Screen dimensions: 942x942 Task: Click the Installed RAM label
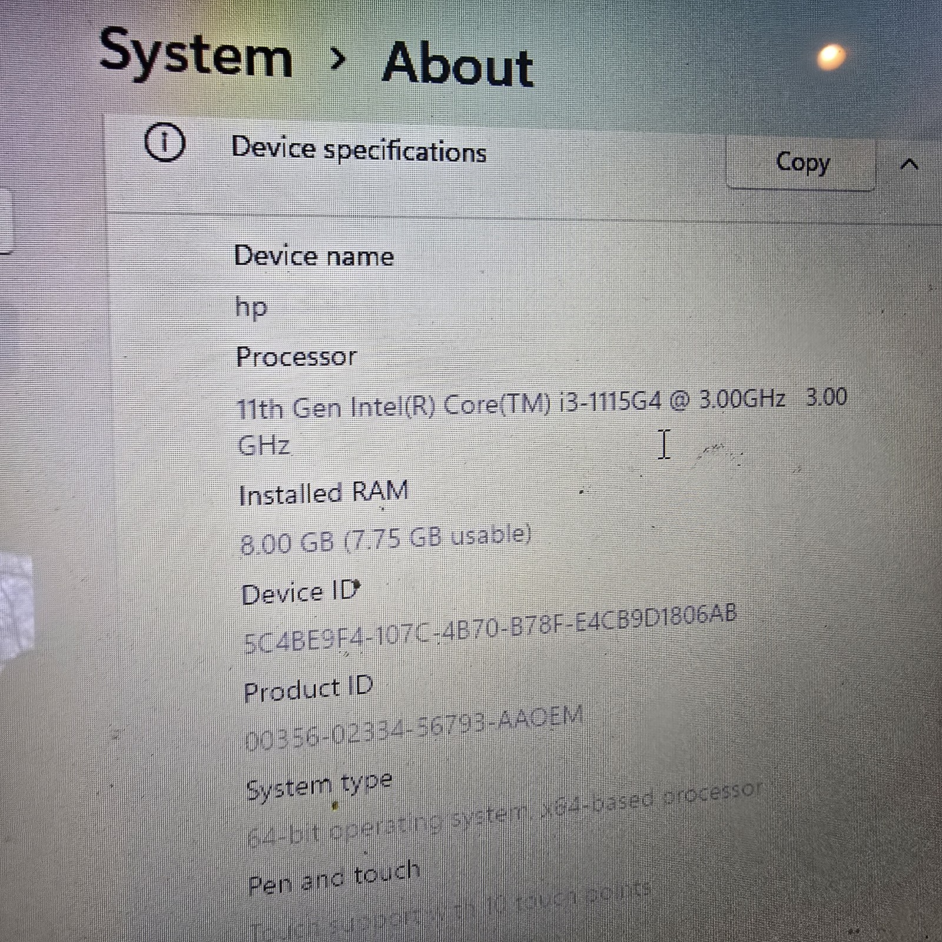(324, 493)
